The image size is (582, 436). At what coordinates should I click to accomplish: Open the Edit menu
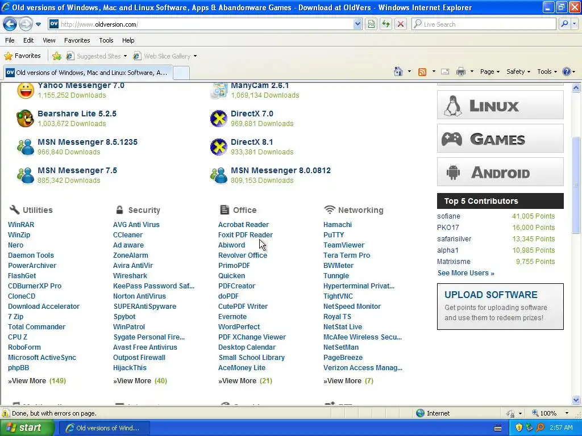tap(28, 40)
